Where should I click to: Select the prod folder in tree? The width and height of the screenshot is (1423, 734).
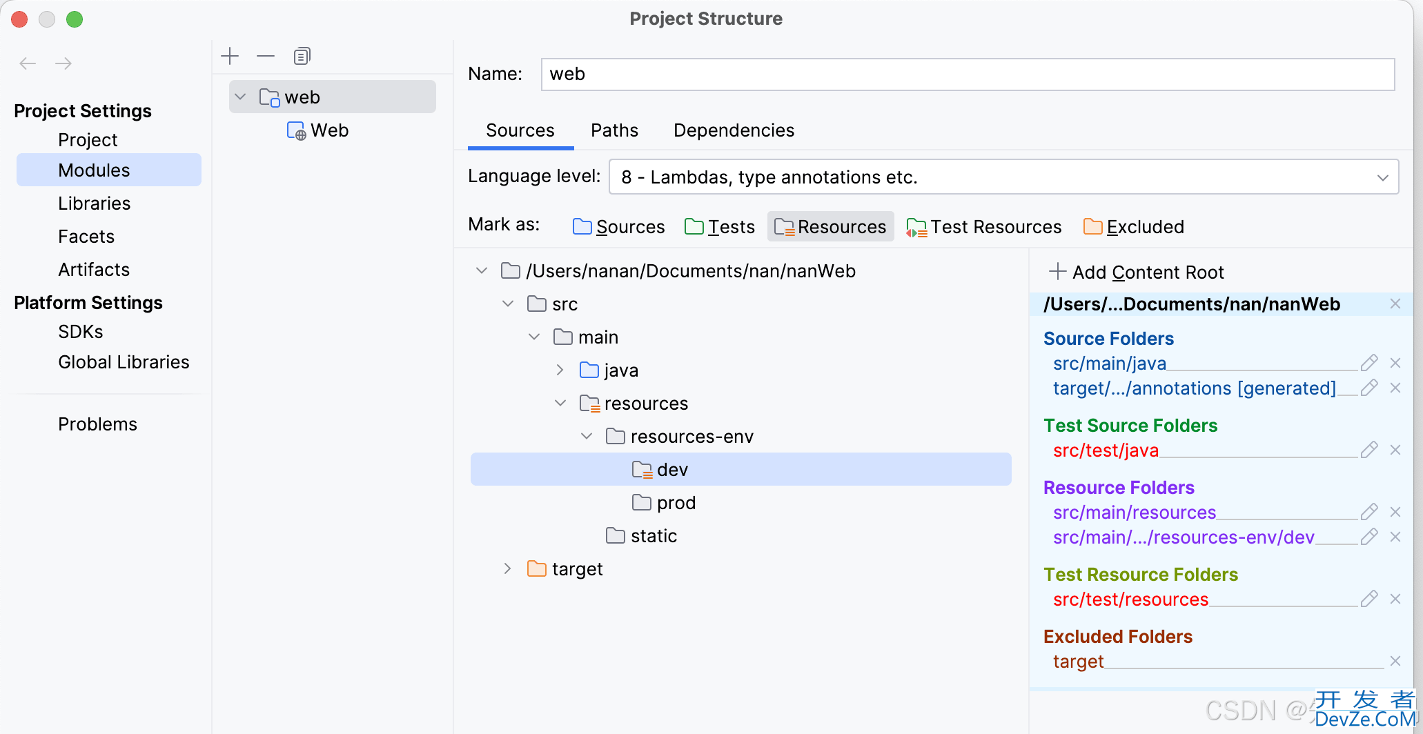(x=664, y=503)
